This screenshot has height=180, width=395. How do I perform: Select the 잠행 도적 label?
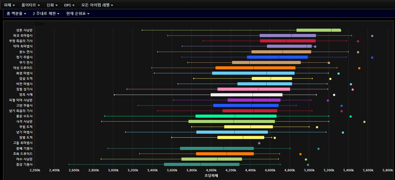pos(26,138)
